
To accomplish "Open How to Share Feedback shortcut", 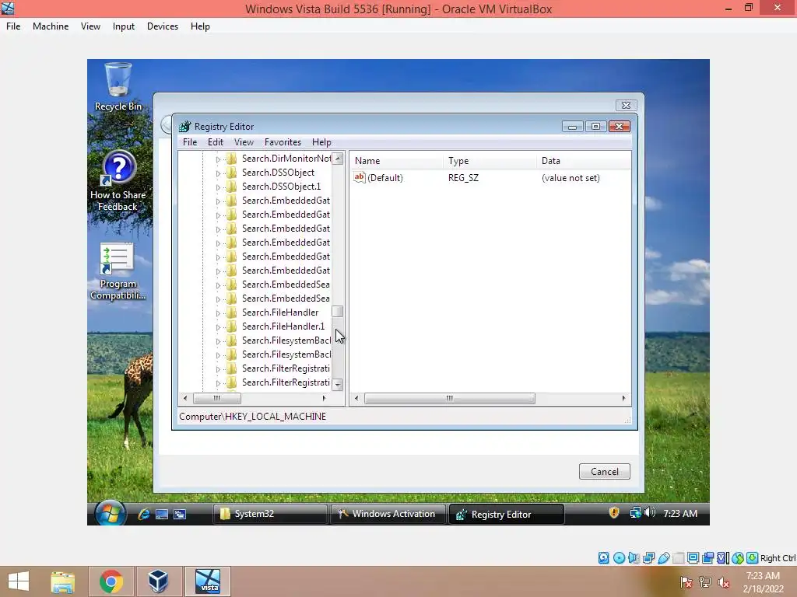I will pyautogui.click(x=118, y=180).
